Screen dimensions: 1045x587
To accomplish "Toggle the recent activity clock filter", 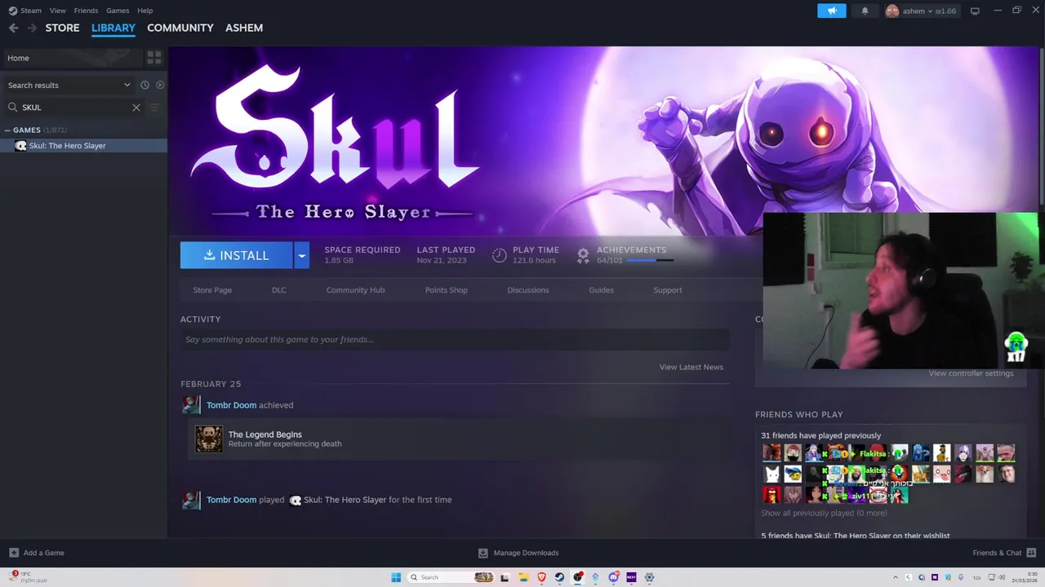I will point(145,85).
